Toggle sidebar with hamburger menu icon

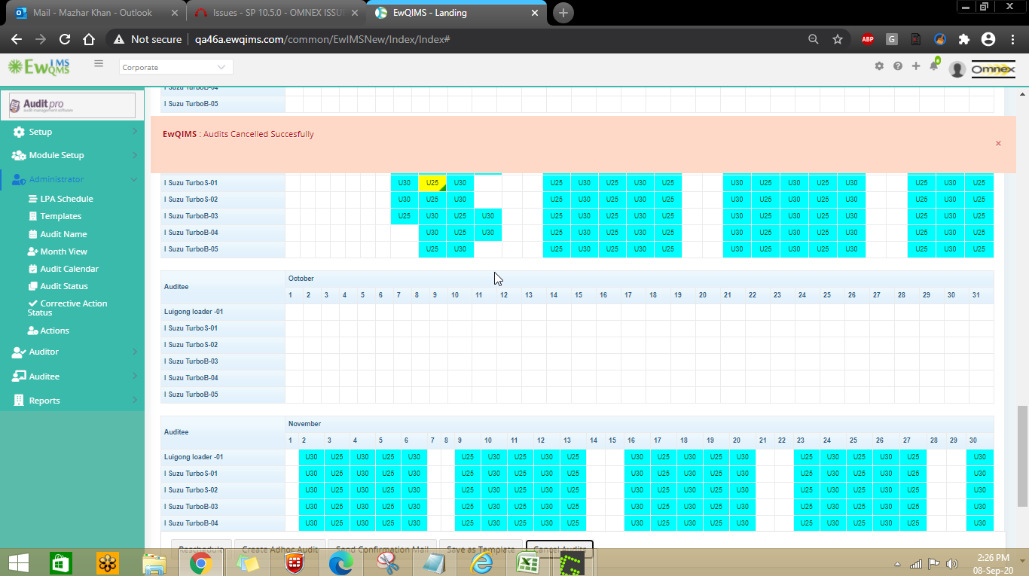click(99, 64)
